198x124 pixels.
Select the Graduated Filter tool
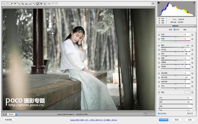[x=41, y=4]
